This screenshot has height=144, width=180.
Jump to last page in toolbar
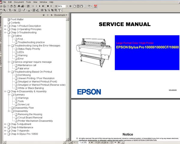pos(43,6)
